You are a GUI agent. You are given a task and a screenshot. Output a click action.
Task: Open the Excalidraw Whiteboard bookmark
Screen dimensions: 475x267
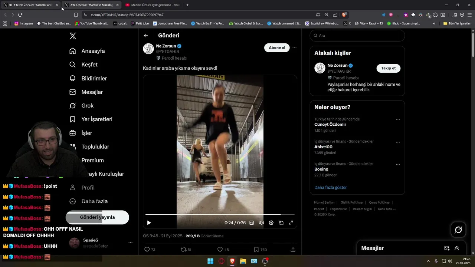click(322, 23)
